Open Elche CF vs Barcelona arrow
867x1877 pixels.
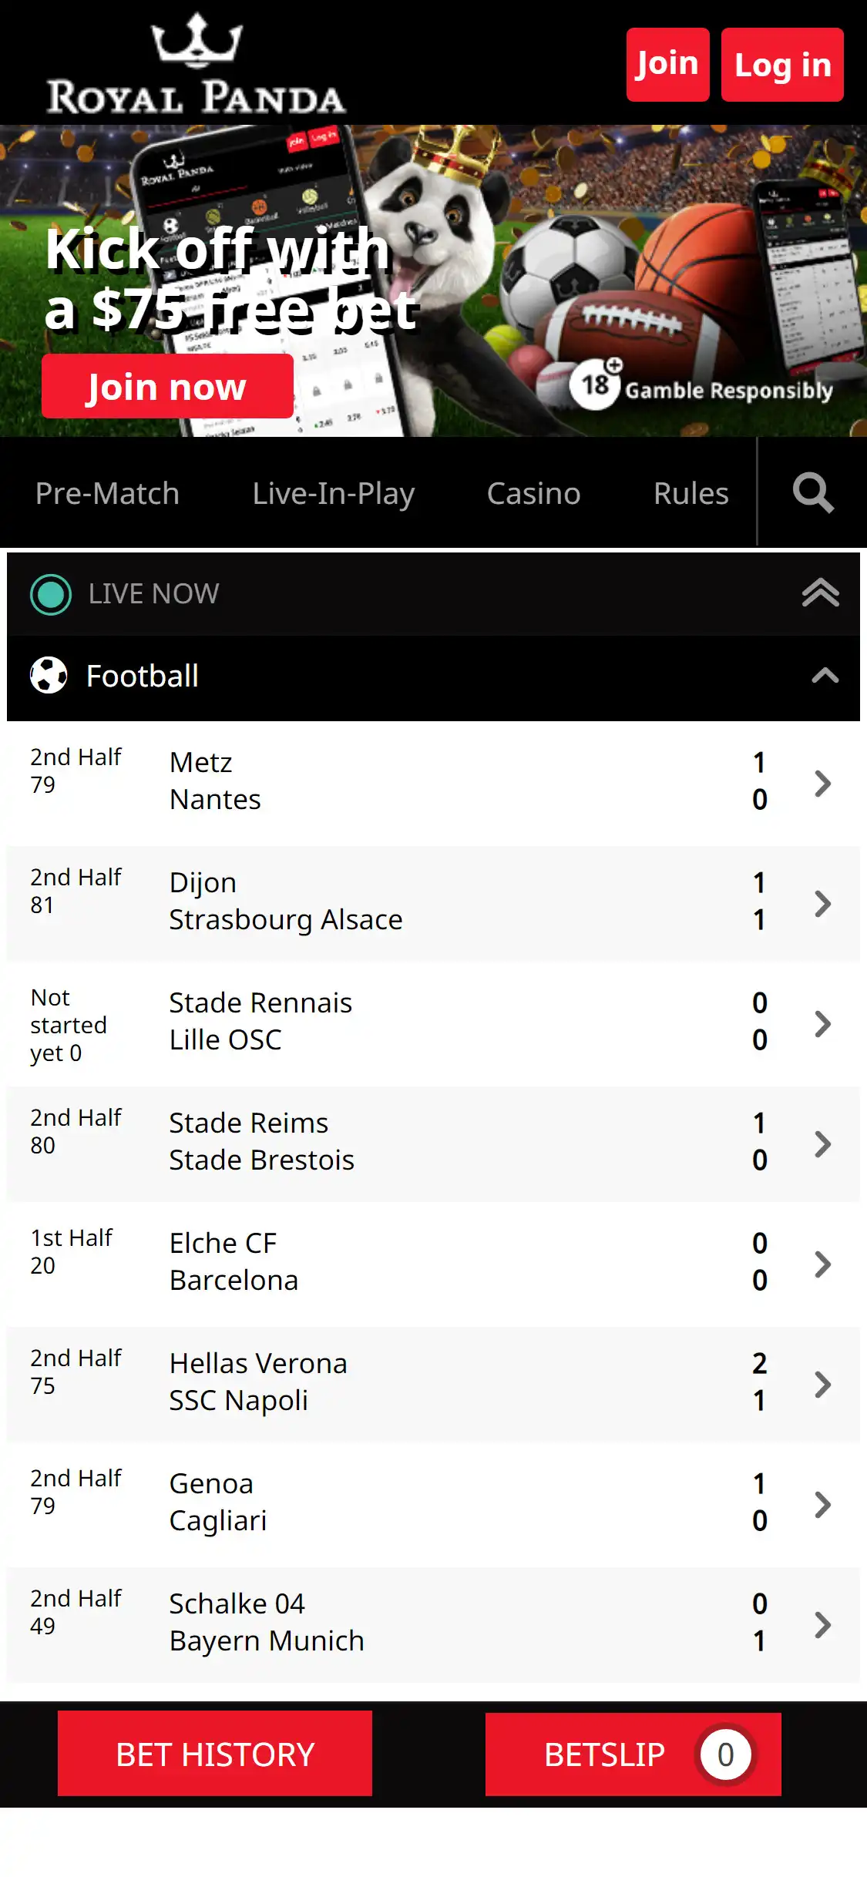click(822, 1264)
